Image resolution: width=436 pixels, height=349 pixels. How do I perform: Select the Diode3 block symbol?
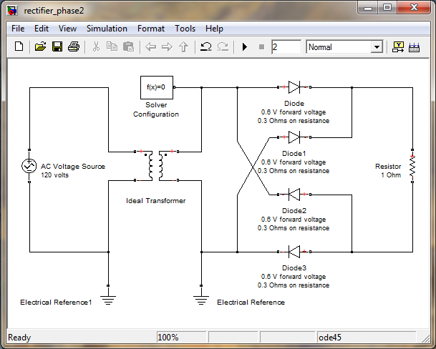[294, 251]
